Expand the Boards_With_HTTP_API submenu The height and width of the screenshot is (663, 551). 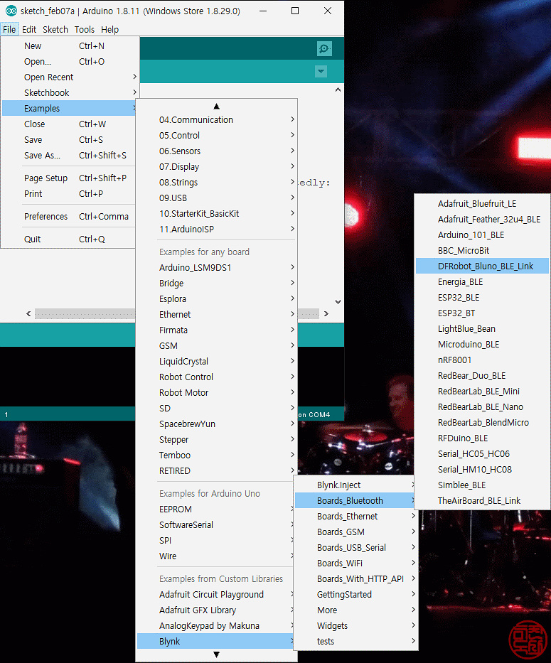(x=356, y=579)
